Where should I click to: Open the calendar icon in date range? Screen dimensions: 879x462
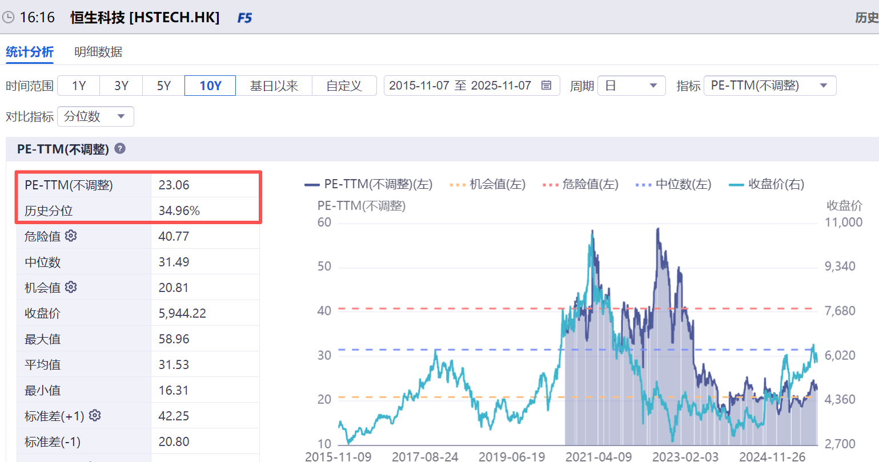546,86
